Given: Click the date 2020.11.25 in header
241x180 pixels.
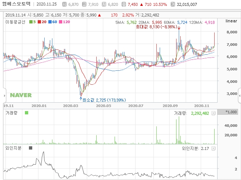Looking at the screenshot, I should 47,4.
